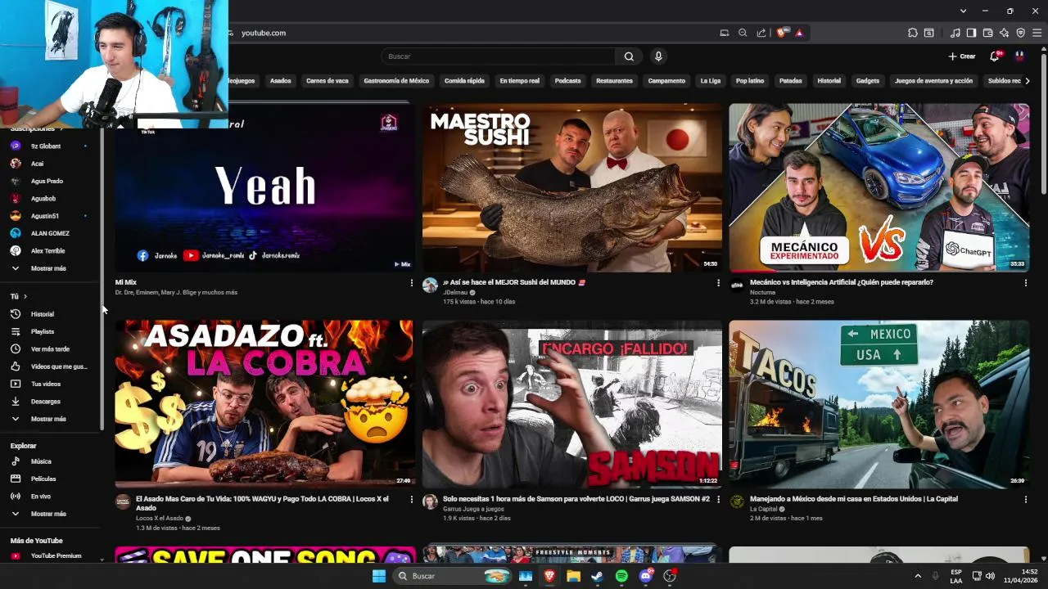This screenshot has height=589, width=1048.
Task: Expand Mostrar más under En vivo
Action: tap(49, 514)
